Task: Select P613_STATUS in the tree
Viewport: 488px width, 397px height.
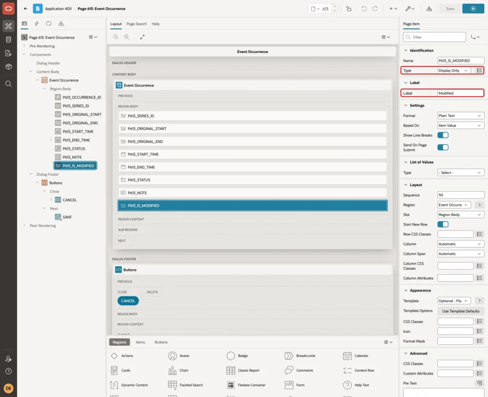Action: tap(74, 149)
